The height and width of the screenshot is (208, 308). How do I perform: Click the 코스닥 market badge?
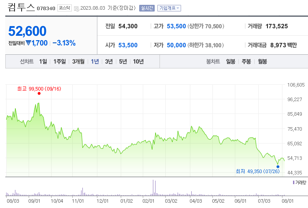64,8
